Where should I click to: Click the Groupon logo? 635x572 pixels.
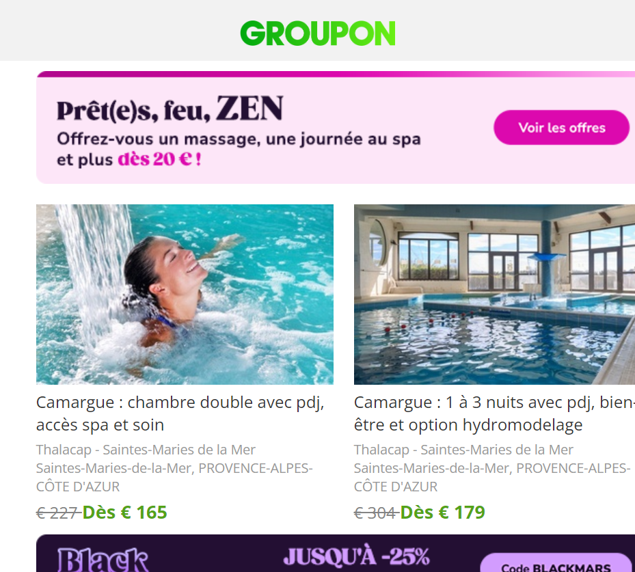pos(317,33)
